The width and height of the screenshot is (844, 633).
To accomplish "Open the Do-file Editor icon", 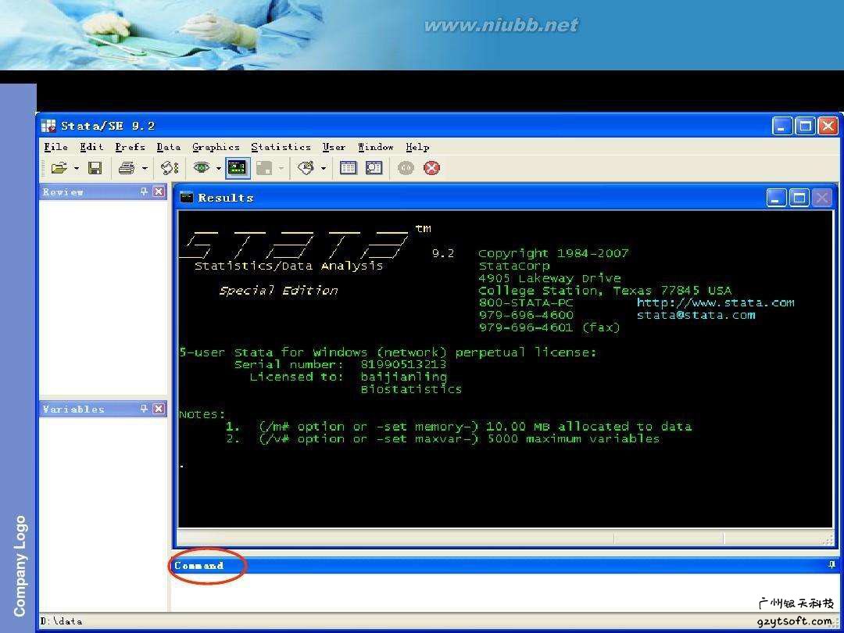I will point(306,168).
